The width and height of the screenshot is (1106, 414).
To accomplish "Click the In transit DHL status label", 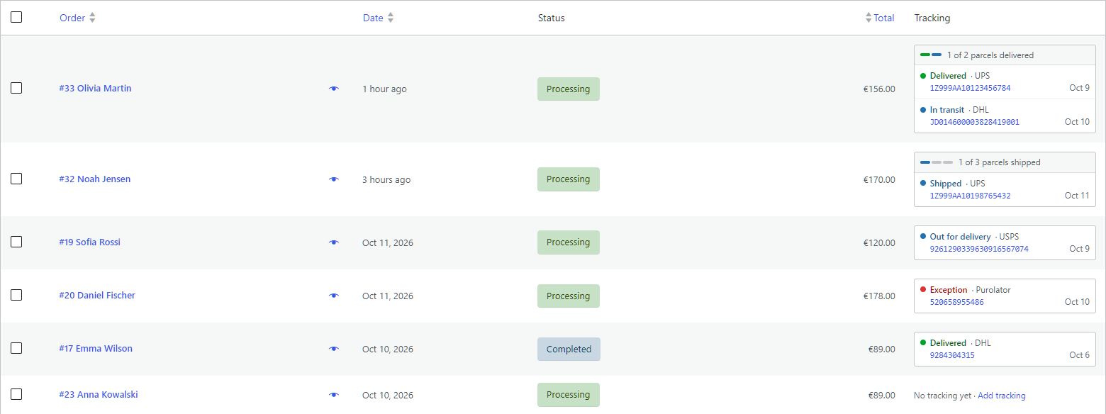I will 947,110.
